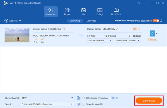
Task: Click the output duration clock icon
Action: (x=130, y=36)
